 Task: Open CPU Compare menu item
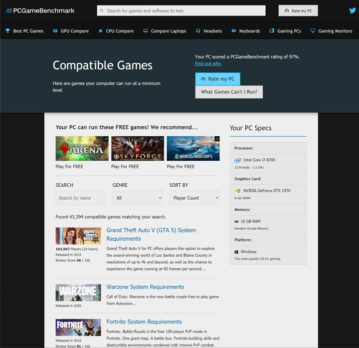click(116, 31)
